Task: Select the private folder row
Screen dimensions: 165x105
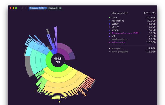Action: (x=132, y=30)
